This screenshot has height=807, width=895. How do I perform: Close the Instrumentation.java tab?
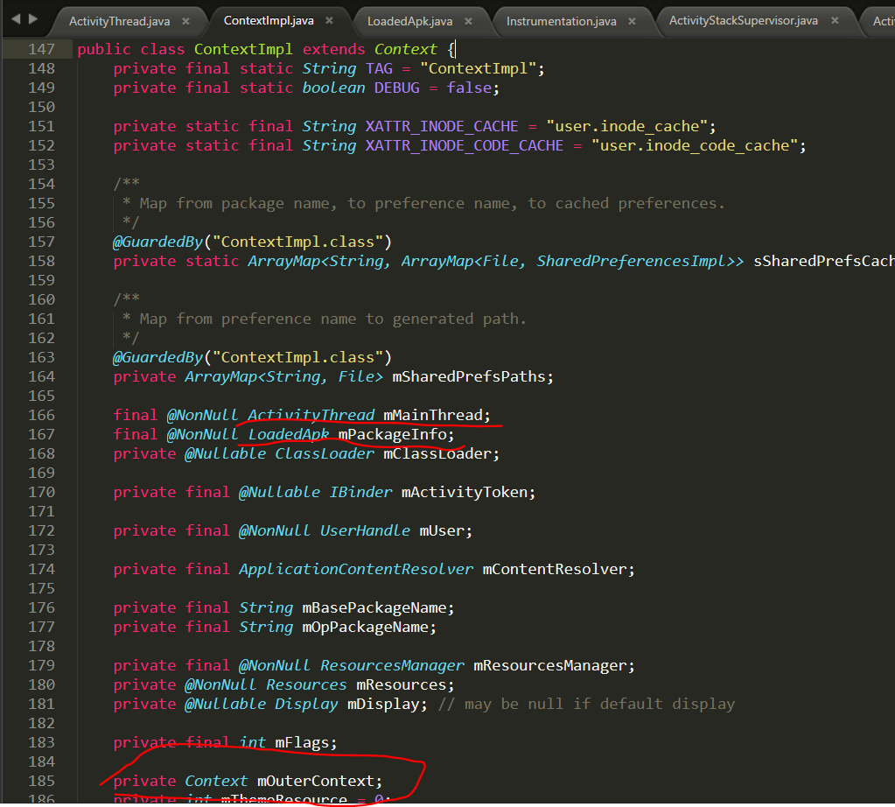pyautogui.click(x=632, y=22)
